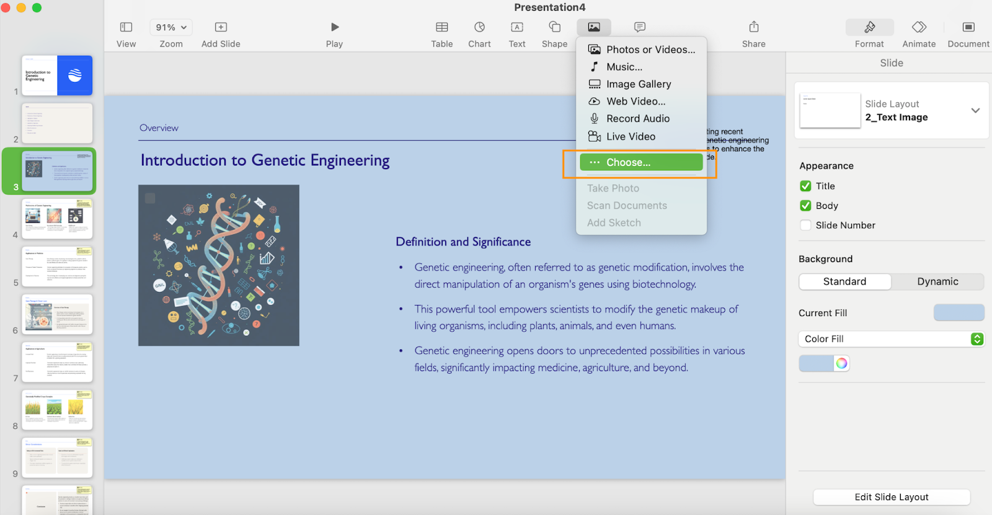Switch the background to Dynamic
Screen dimensions: 992x515
937,281
